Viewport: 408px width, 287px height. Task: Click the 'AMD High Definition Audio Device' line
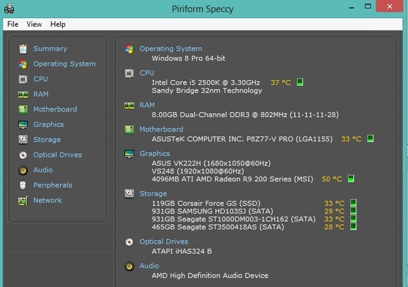tap(210, 275)
